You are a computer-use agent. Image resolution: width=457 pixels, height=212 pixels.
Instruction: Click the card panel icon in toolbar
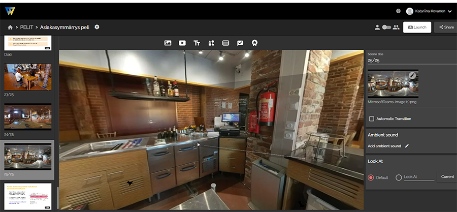click(225, 43)
